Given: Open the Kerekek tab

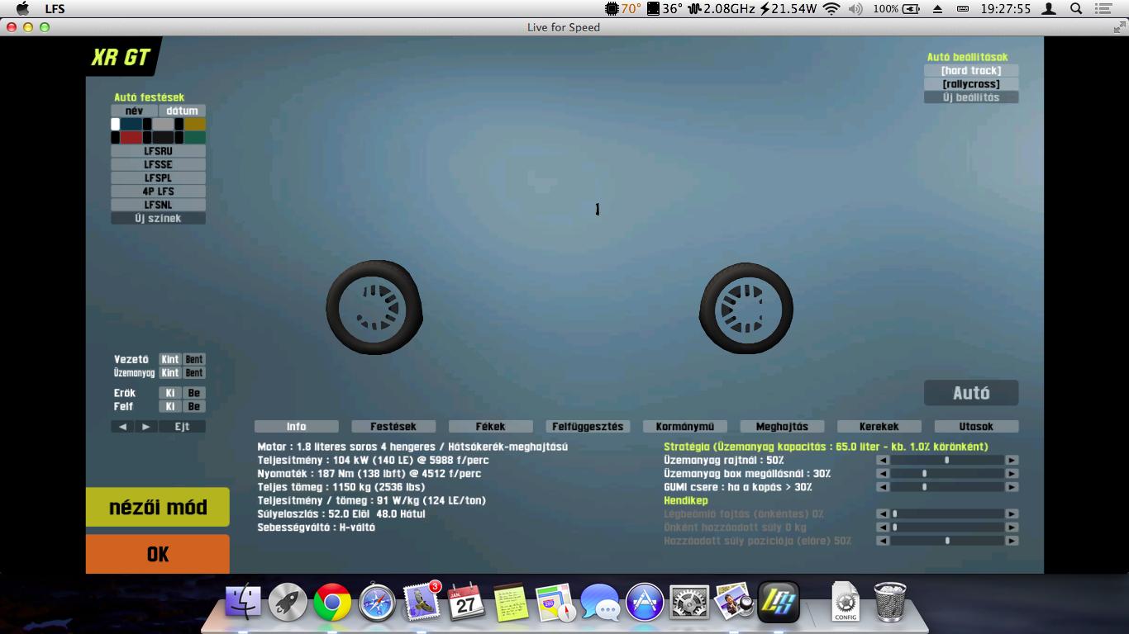Looking at the screenshot, I should [879, 427].
